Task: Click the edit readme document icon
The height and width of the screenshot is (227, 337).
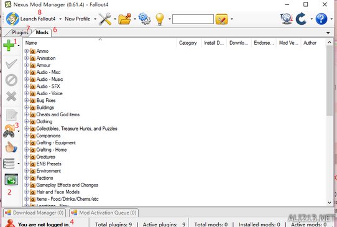Action: tap(11, 114)
